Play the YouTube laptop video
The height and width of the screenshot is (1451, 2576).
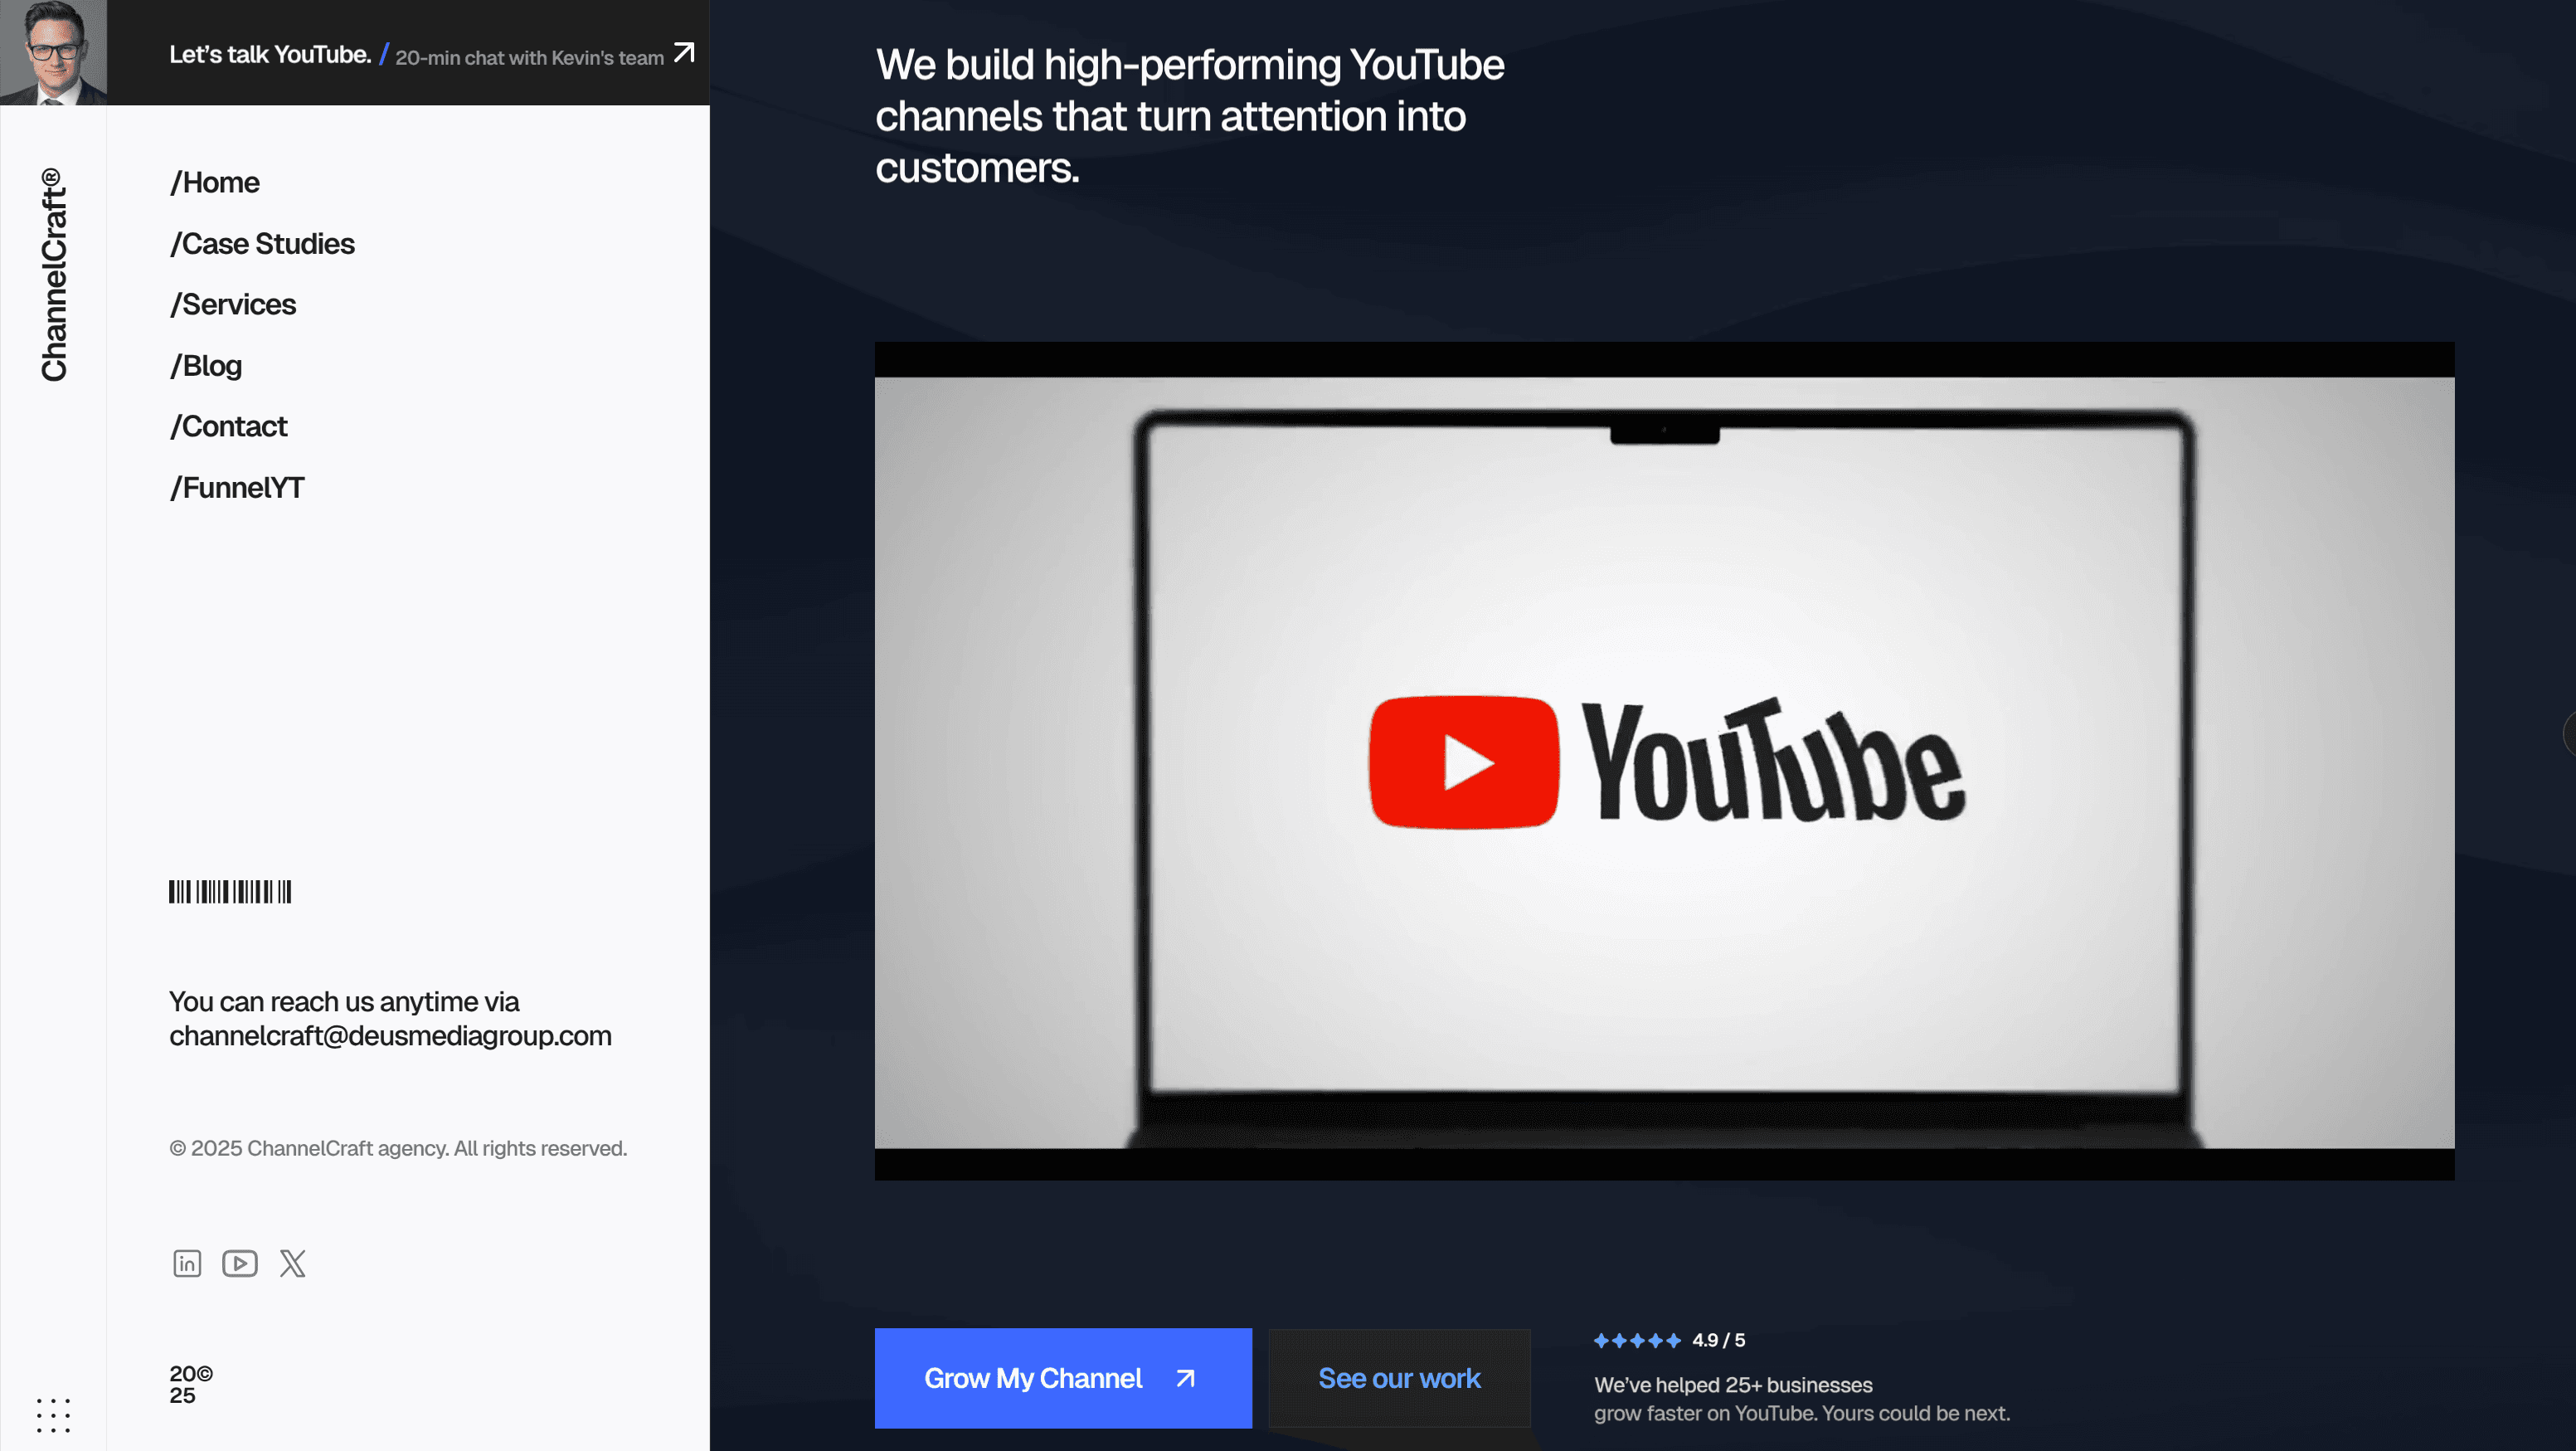click(x=1664, y=762)
